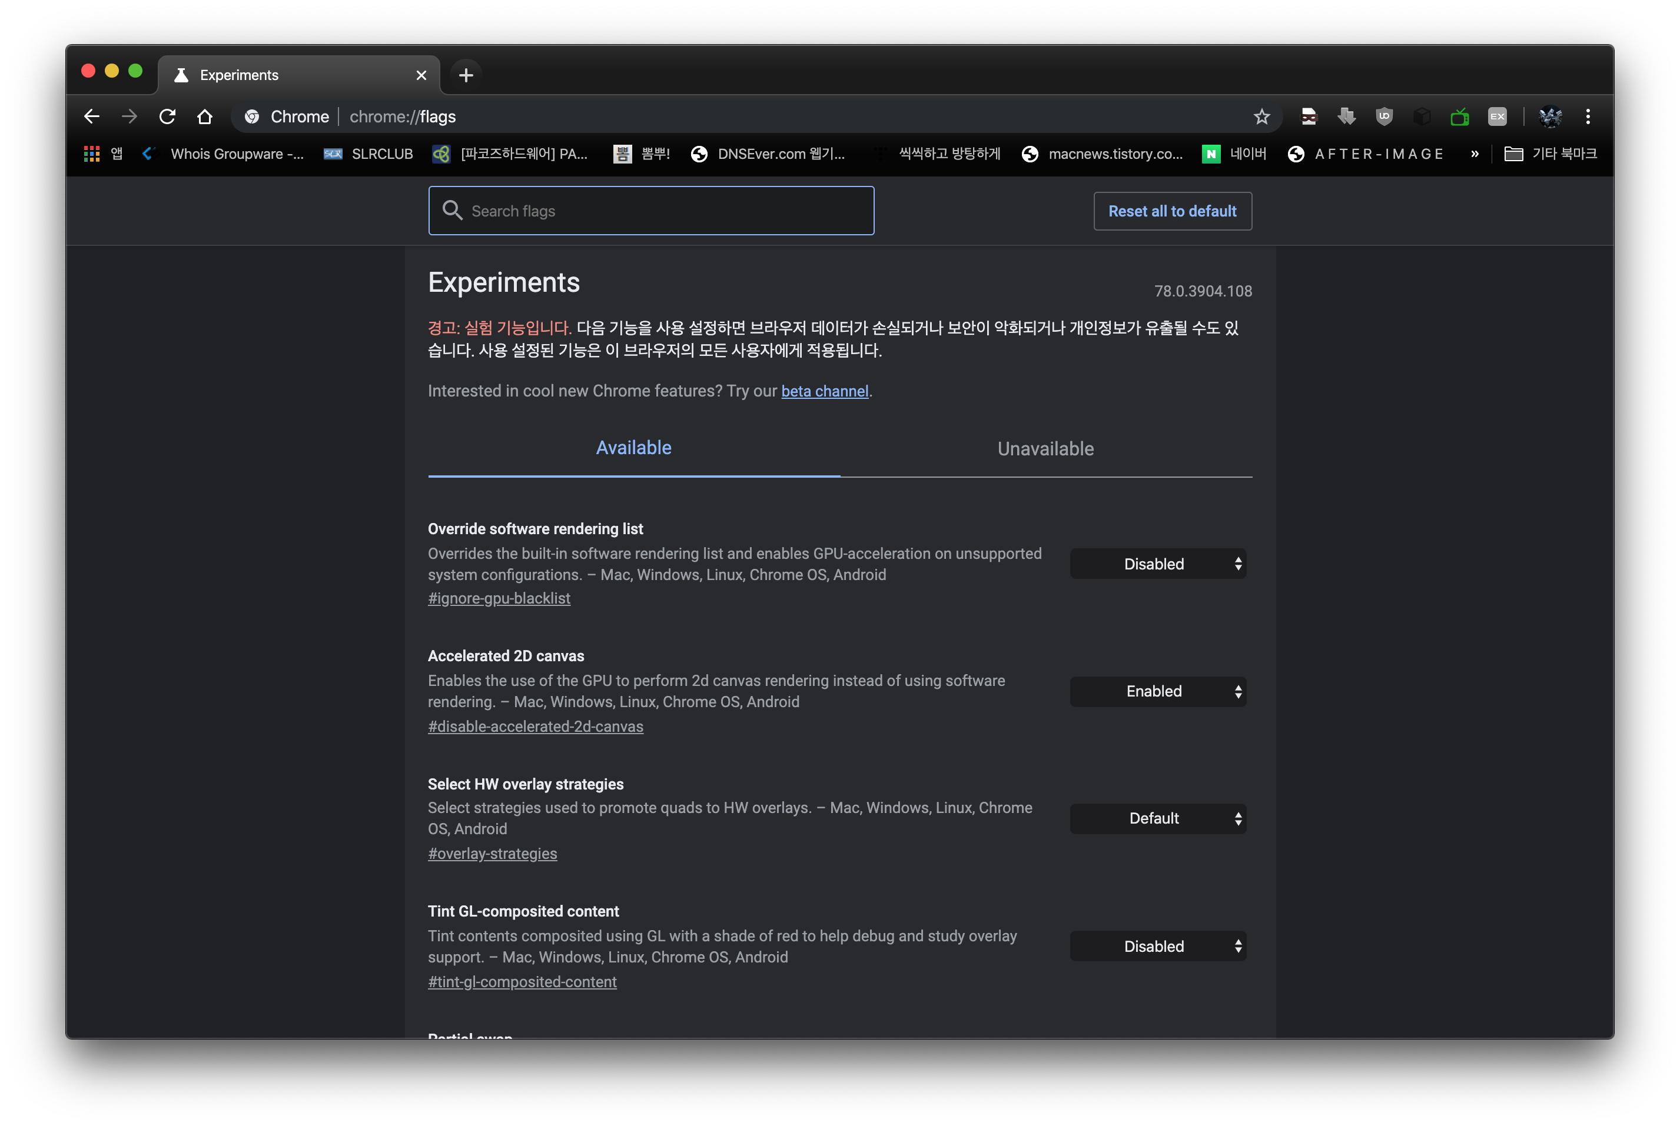Open the user profile avatar
1680x1126 pixels.
point(1550,116)
